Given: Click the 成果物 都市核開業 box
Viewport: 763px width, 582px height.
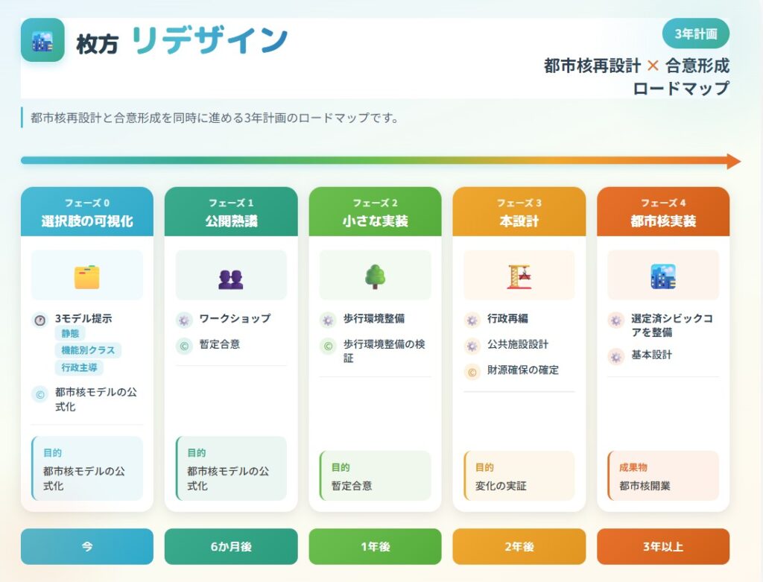Looking at the screenshot, I should (662, 476).
